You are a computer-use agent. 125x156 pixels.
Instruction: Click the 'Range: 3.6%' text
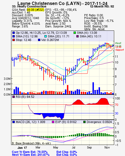coord(20,27)
